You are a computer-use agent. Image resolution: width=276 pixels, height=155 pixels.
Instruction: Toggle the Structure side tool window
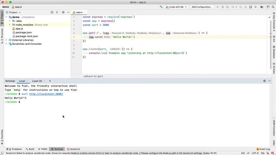[2, 36]
